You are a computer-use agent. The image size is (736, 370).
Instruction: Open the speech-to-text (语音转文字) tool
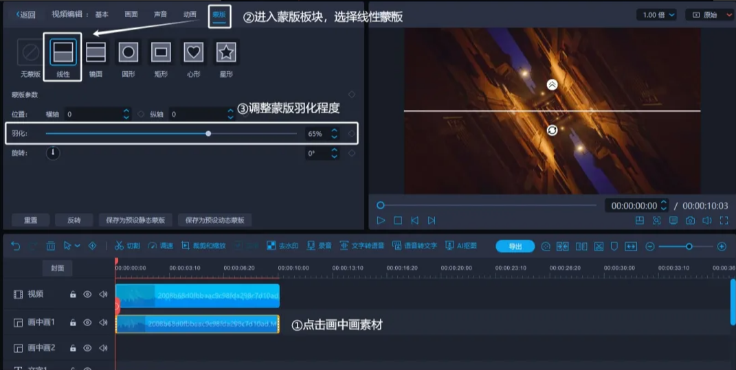[x=414, y=246]
